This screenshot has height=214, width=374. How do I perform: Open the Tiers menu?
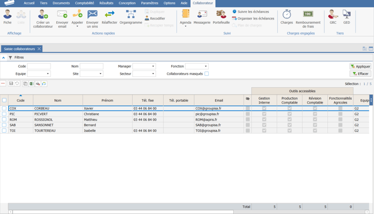tap(43, 3)
